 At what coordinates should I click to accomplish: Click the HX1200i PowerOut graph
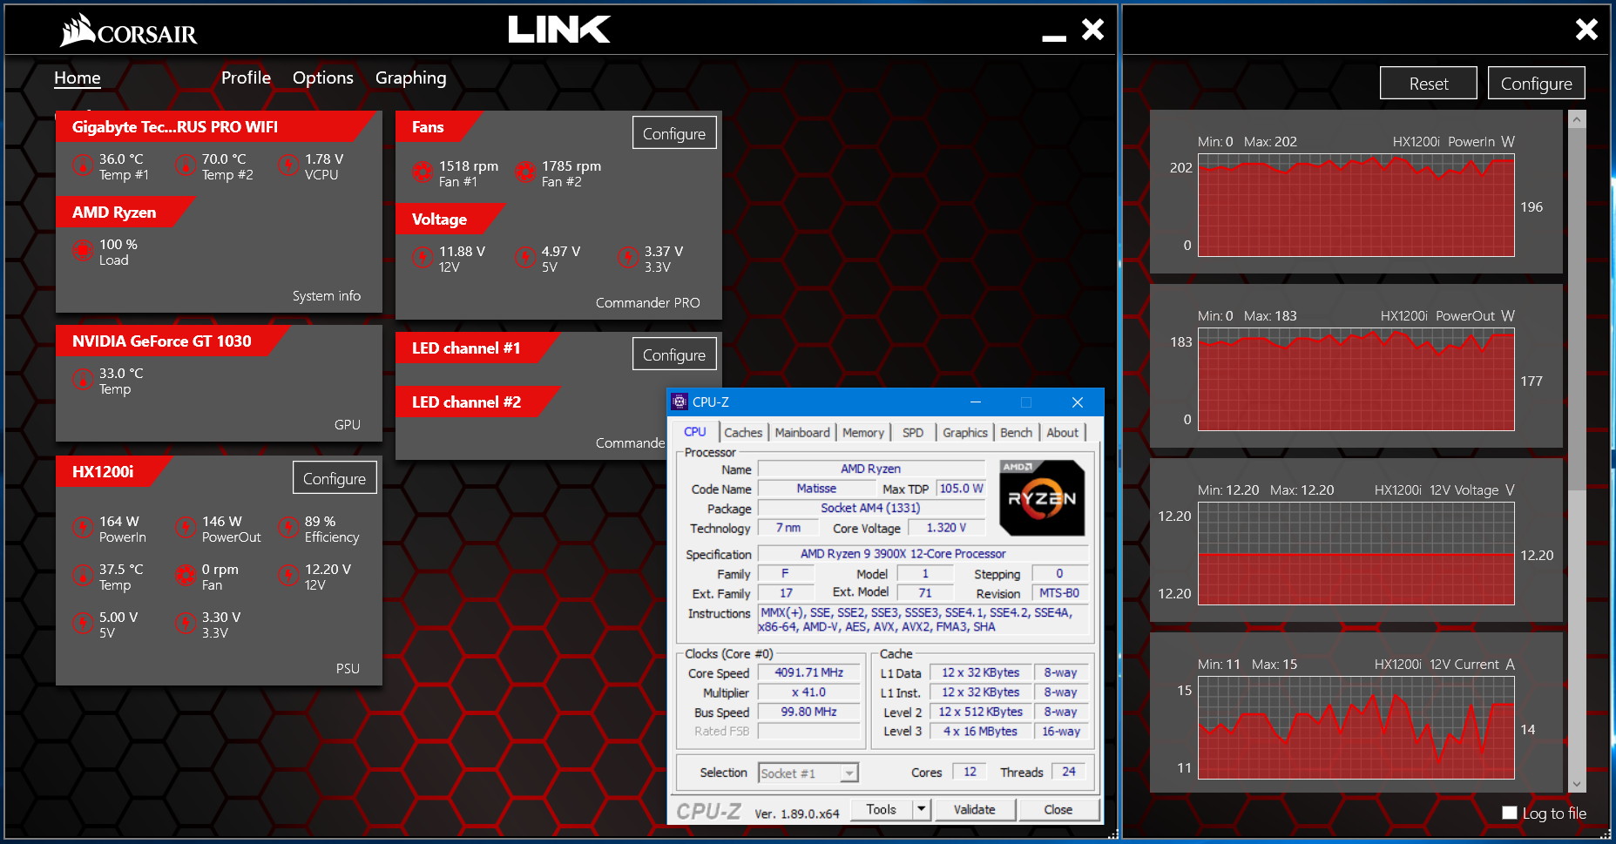[x=1356, y=379]
